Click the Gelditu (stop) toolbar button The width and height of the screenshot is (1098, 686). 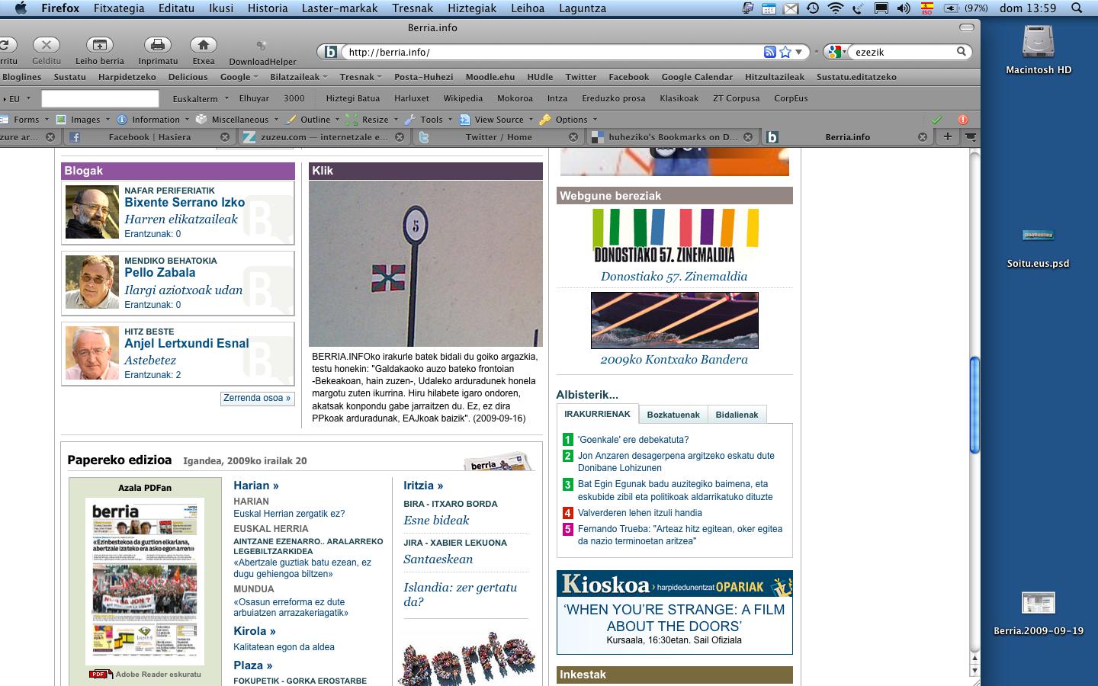(47, 46)
